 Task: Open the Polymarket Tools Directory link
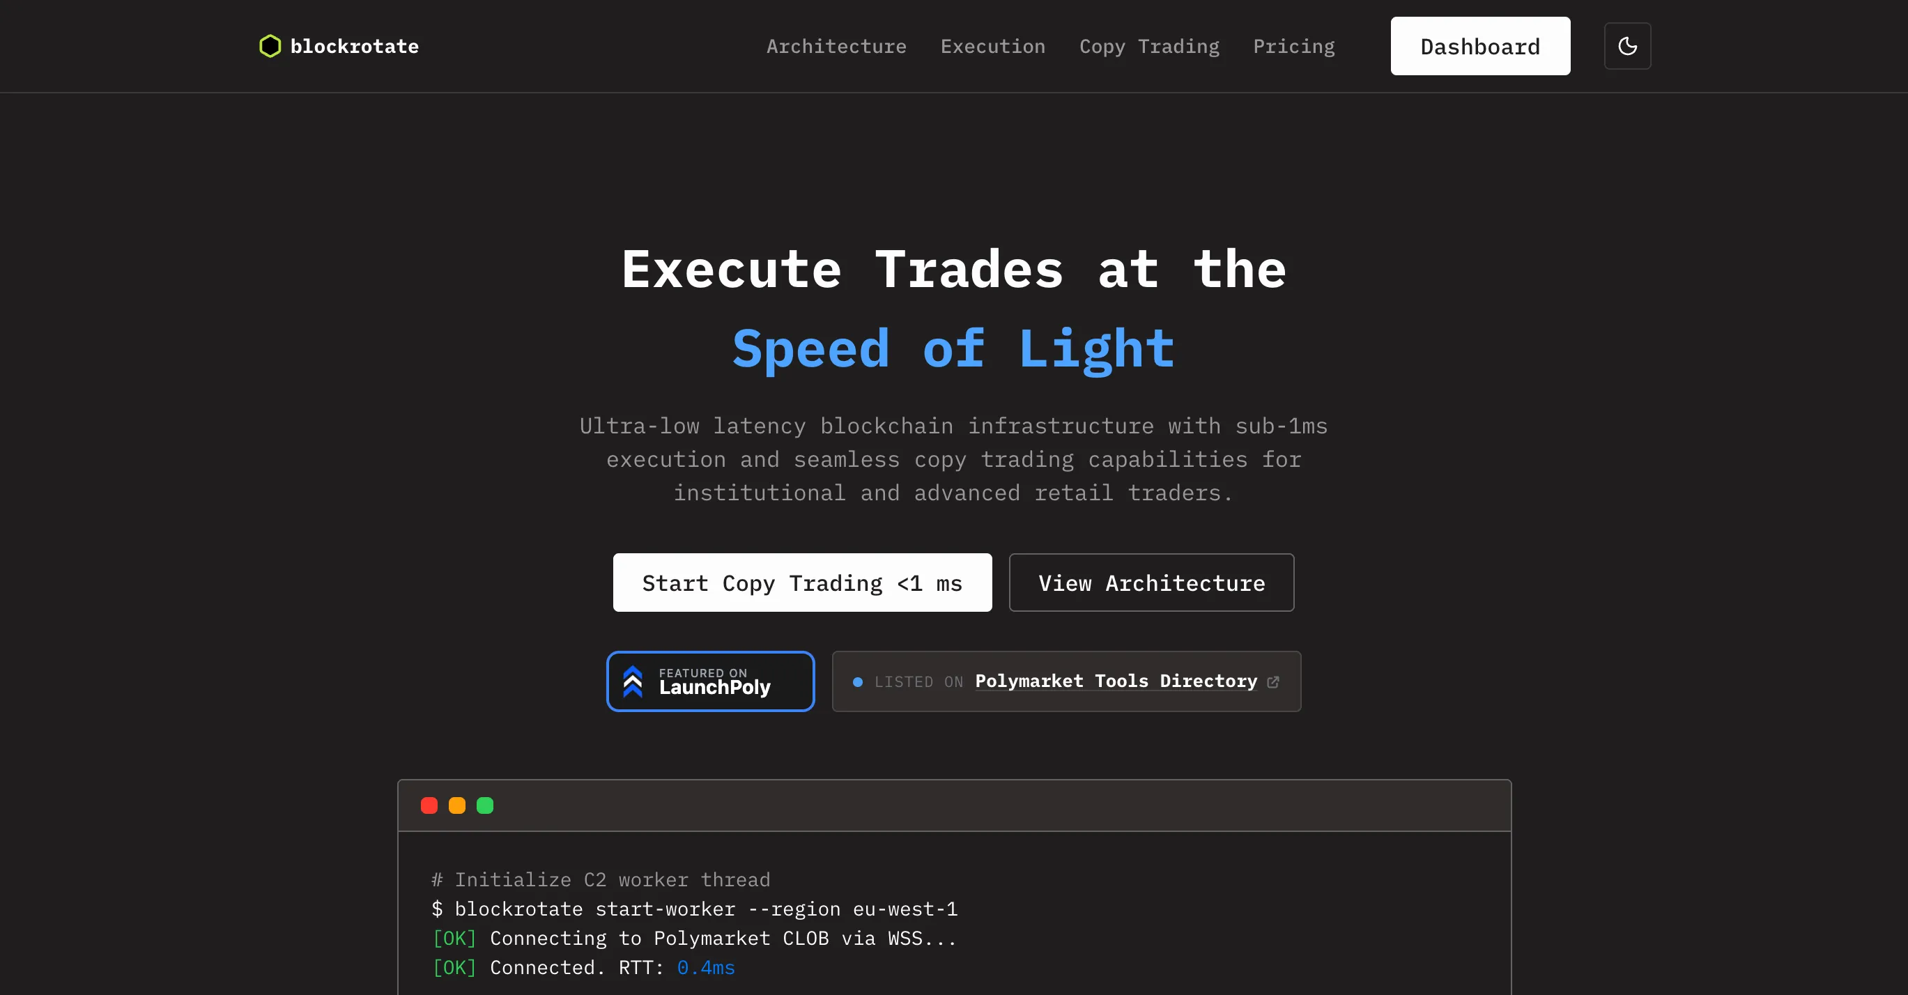[x=1116, y=681]
